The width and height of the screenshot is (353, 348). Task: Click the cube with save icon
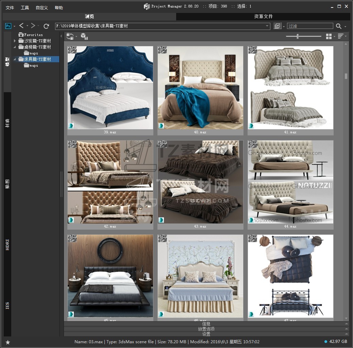coord(84,36)
